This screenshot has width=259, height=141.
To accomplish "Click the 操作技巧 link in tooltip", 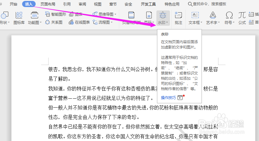I will pos(168,98).
